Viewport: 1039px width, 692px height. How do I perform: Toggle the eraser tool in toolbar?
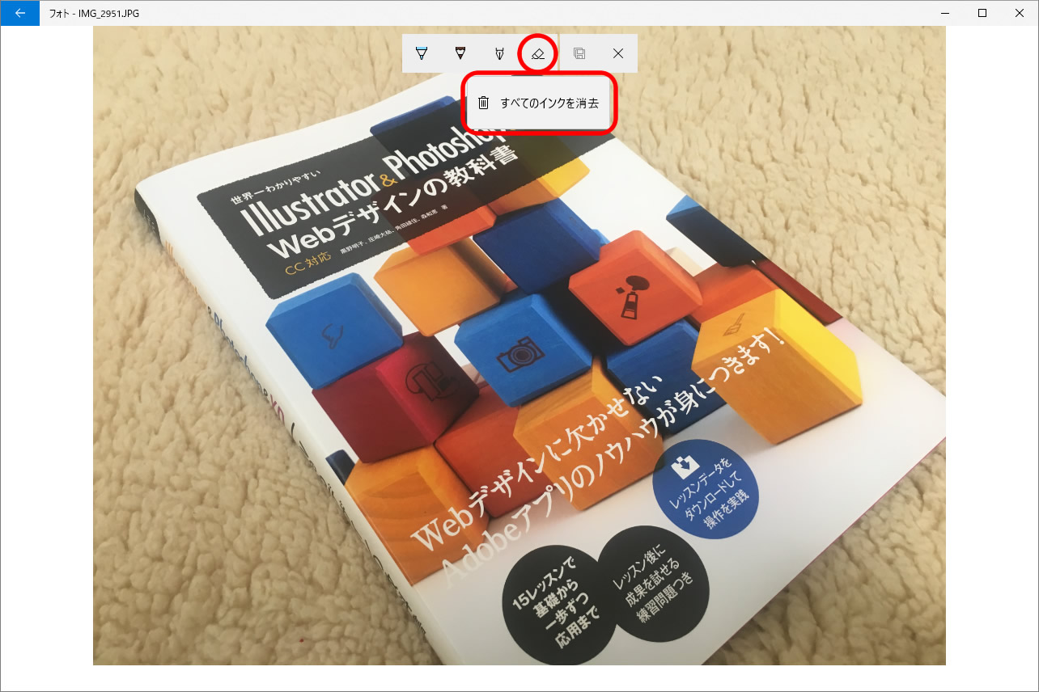coord(539,53)
